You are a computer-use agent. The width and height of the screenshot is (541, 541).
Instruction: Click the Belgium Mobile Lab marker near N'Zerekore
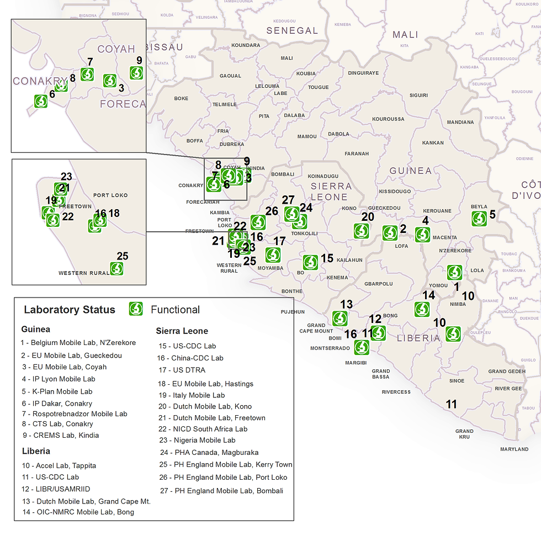454,273
